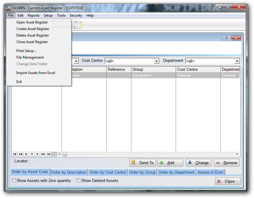Open Print Setup... from File menu
The width and height of the screenshot is (254, 198).
(x=39, y=51)
